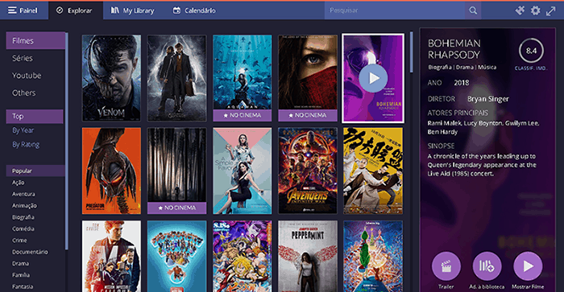
Task: Open the Peppermint movie poster
Action: coord(308,257)
